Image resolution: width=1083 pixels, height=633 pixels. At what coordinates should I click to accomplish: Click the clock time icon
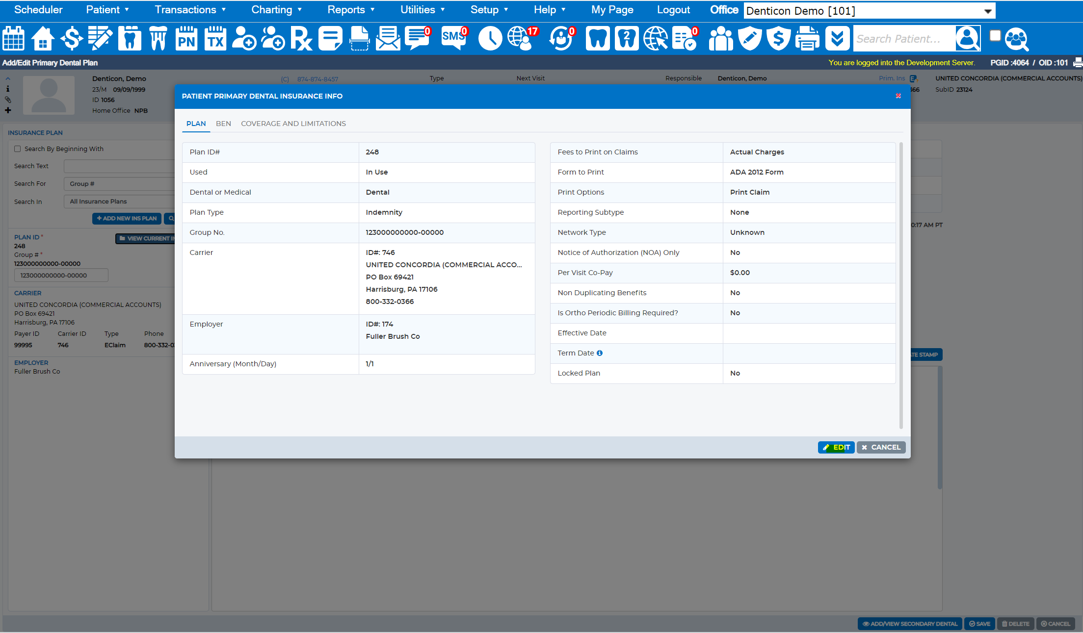(490, 38)
